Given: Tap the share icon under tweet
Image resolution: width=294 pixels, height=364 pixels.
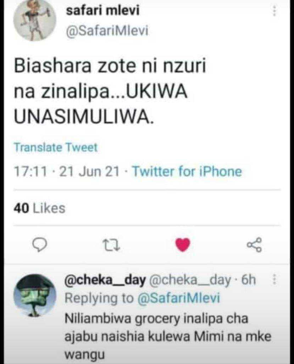Looking at the screenshot, I should [254, 245].
